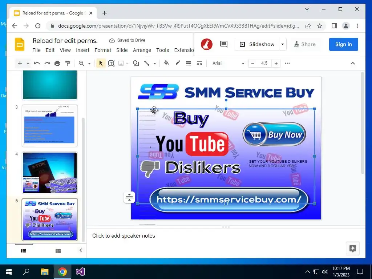
Task: Click the Google Slides home logo
Action: (x=20, y=44)
